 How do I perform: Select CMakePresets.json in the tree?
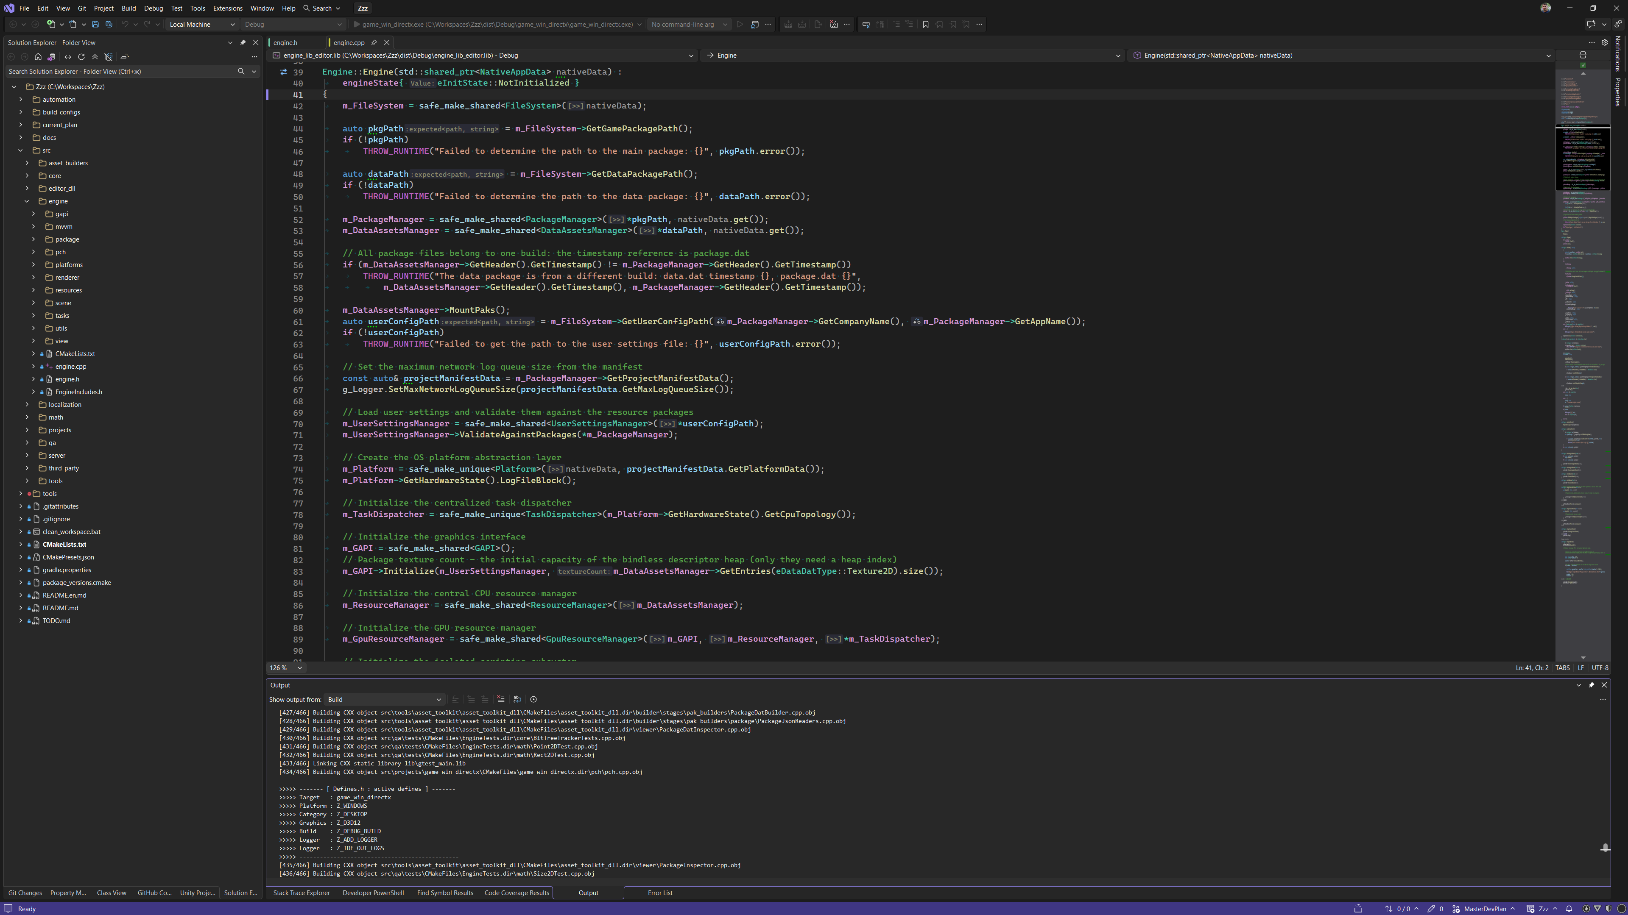tap(68, 557)
